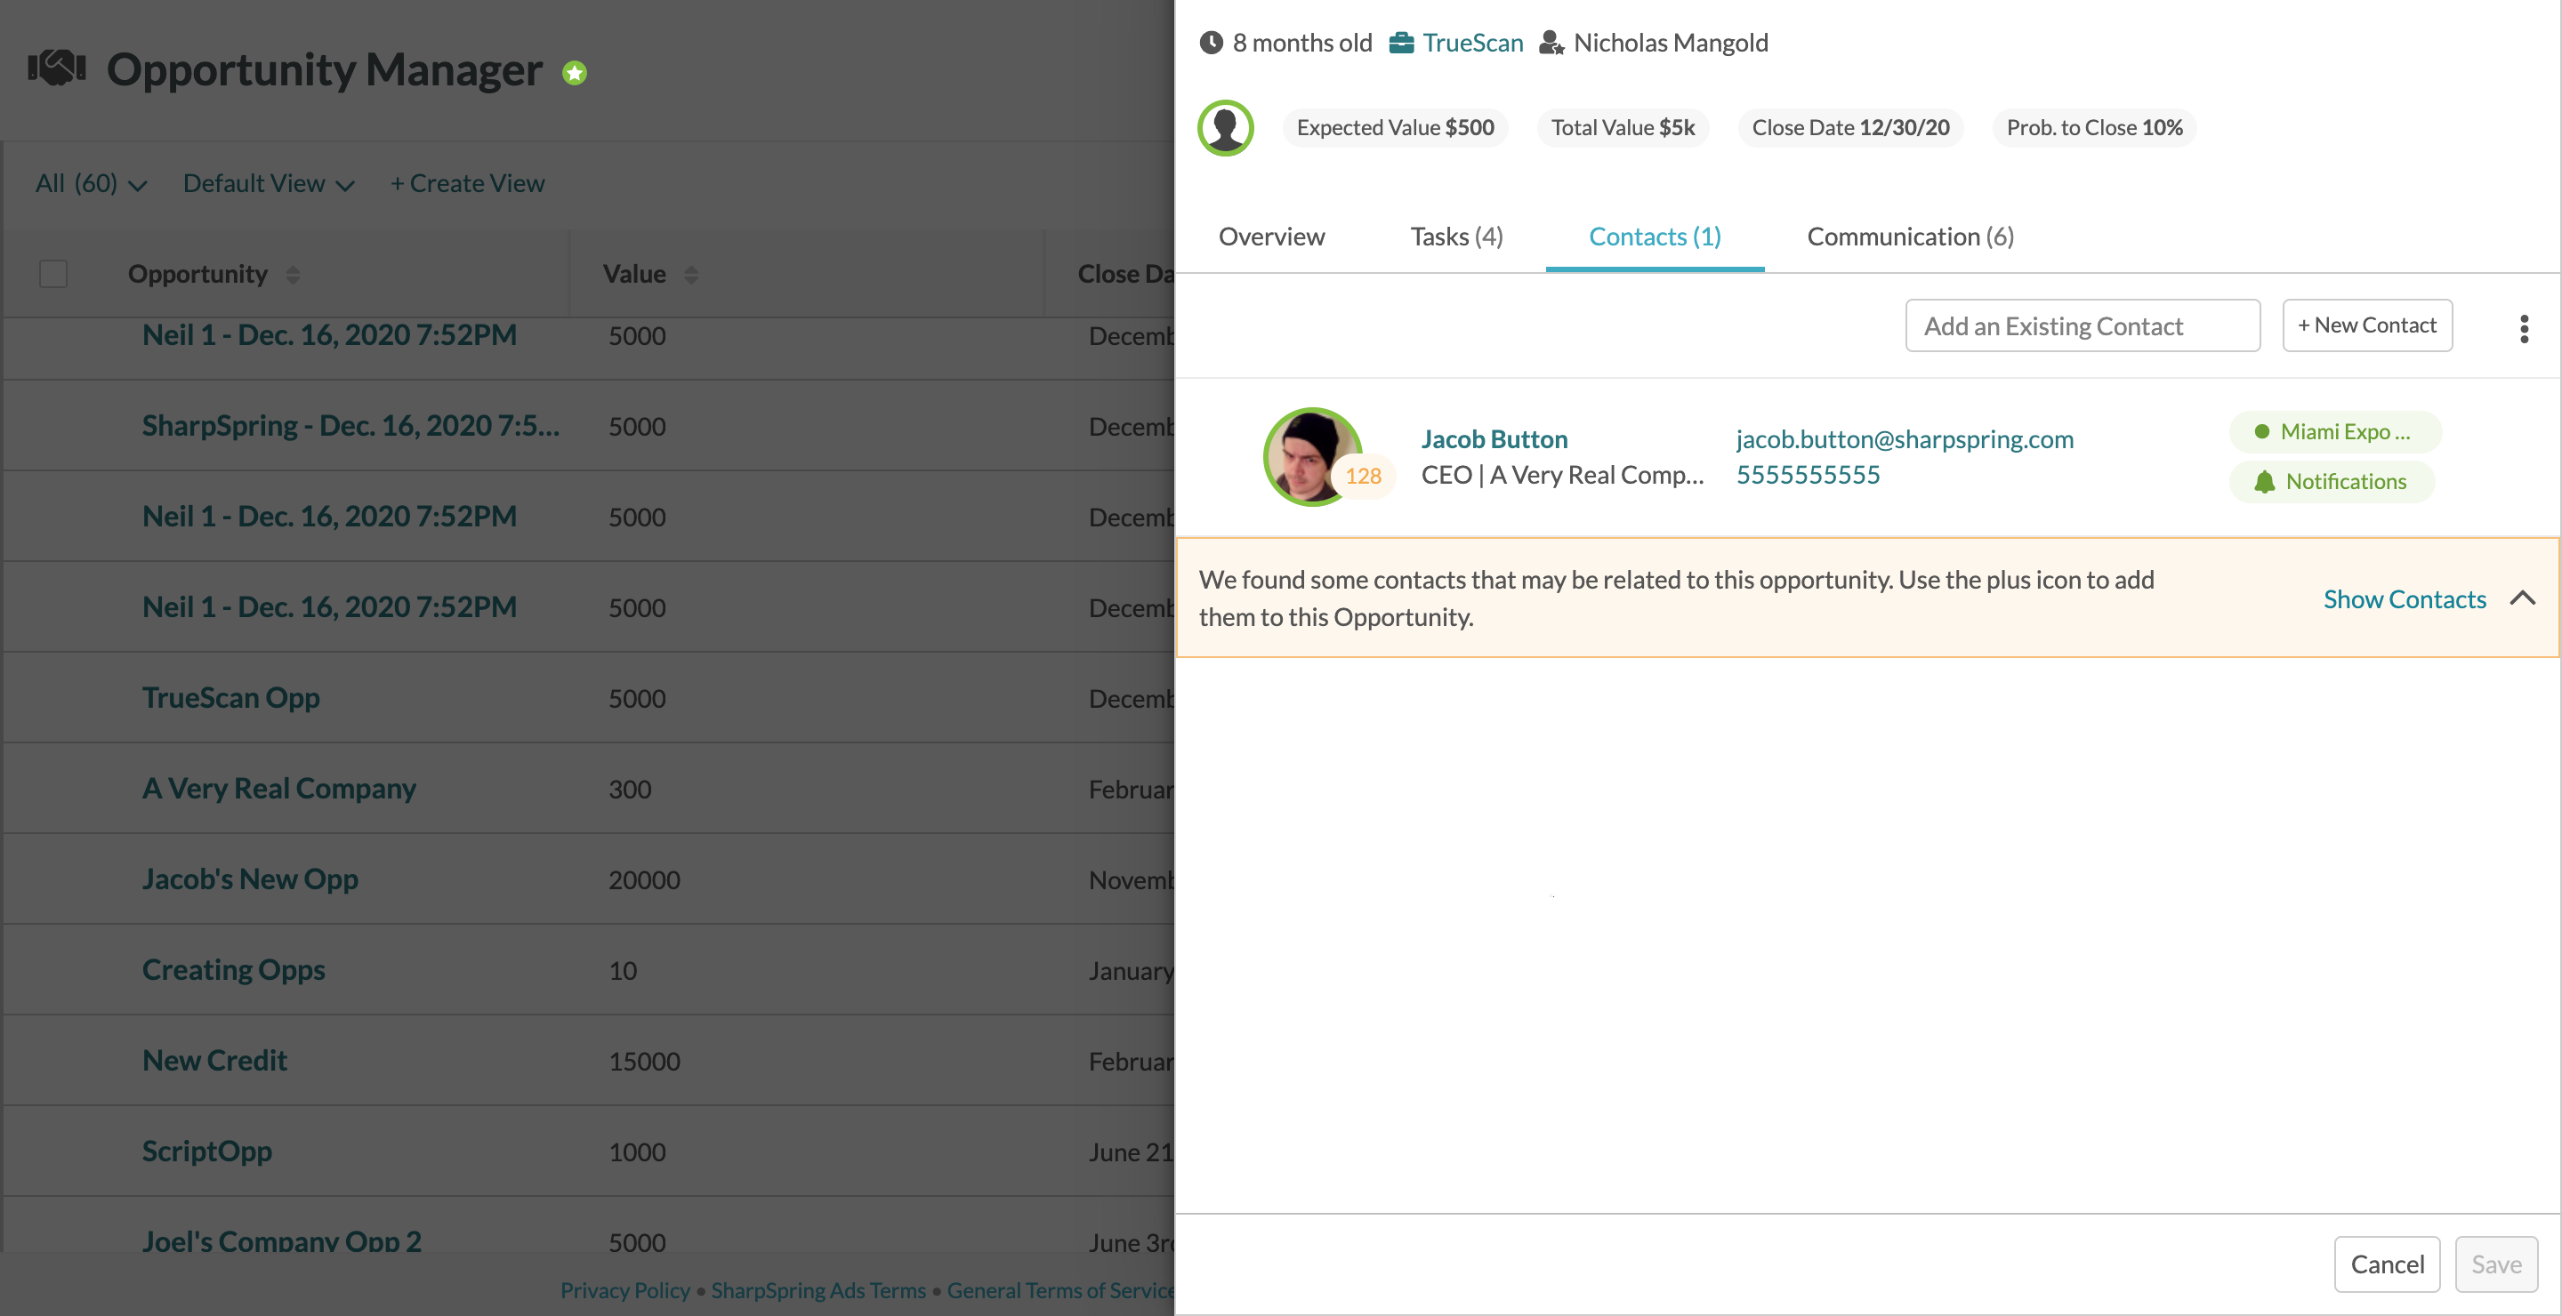Click the Show Contacts link
The image size is (2562, 1316).
pyautogui.click(x=2404, y=599)
